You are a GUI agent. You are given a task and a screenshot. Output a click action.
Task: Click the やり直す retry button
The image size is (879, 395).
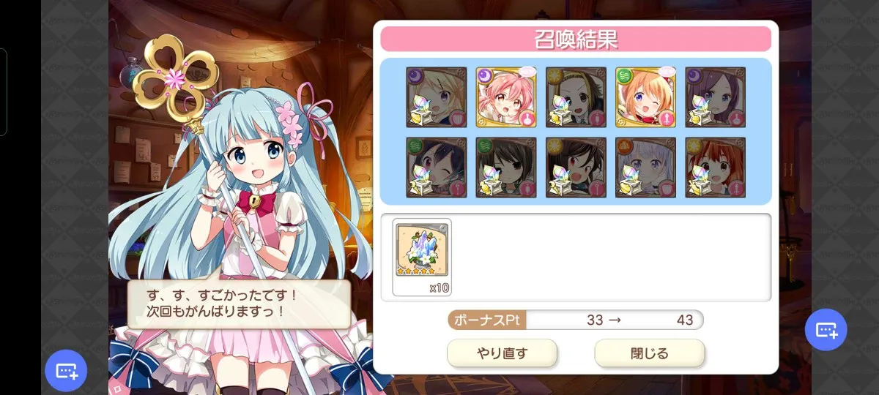[502, 353]
